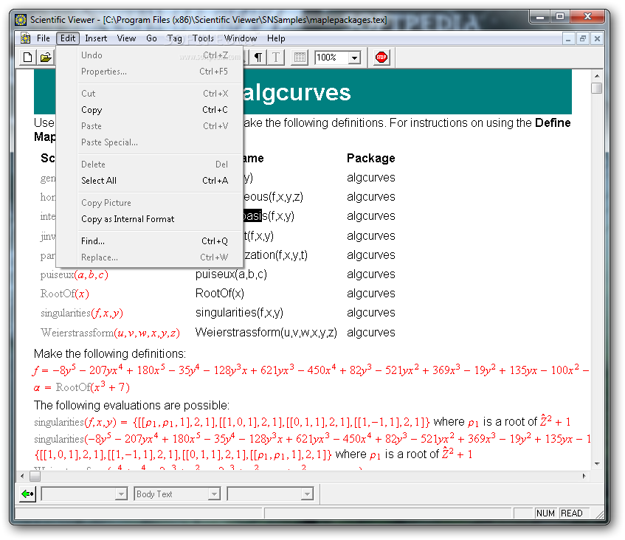
Task: Click the Open file folder icon
Action: pos(46,58)
